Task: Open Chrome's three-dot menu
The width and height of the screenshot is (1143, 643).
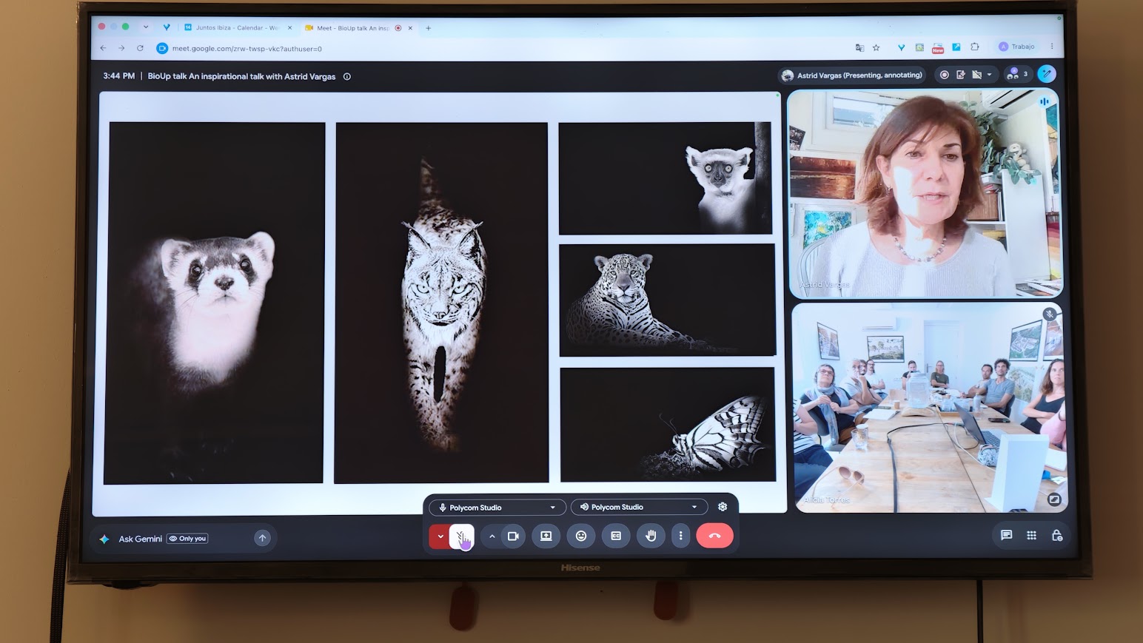Action: click(x=1052, y=47)
